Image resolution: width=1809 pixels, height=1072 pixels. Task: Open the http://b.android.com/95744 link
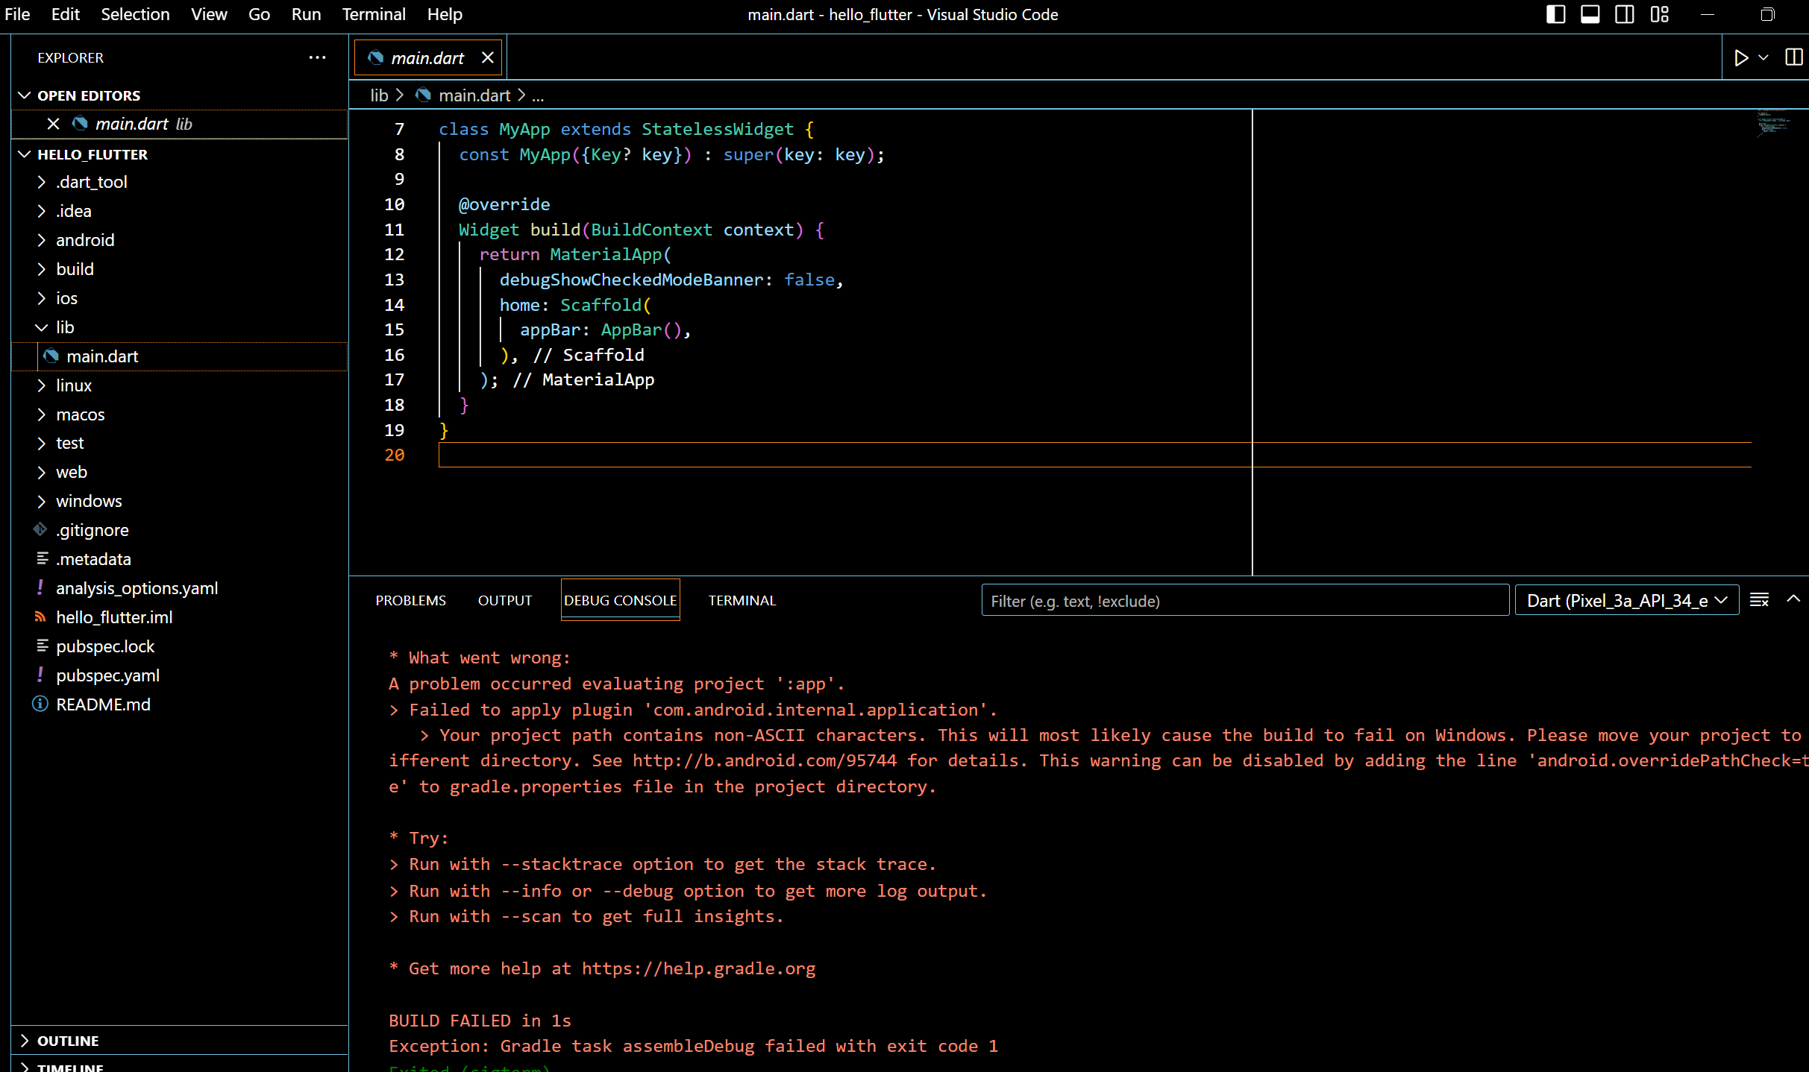765,760
